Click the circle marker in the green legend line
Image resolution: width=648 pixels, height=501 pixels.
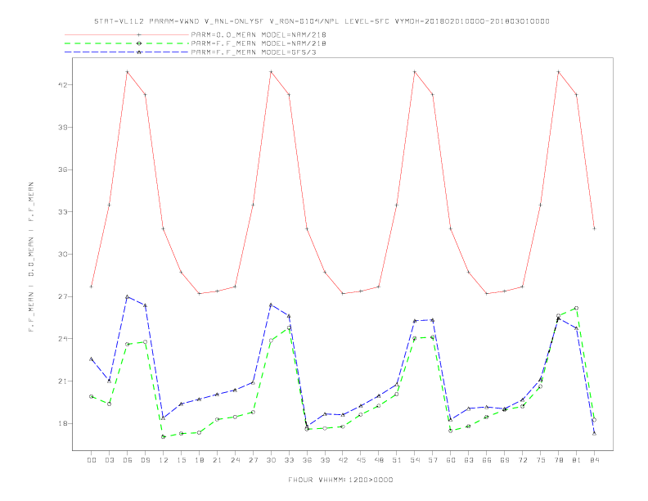(139, 43)
